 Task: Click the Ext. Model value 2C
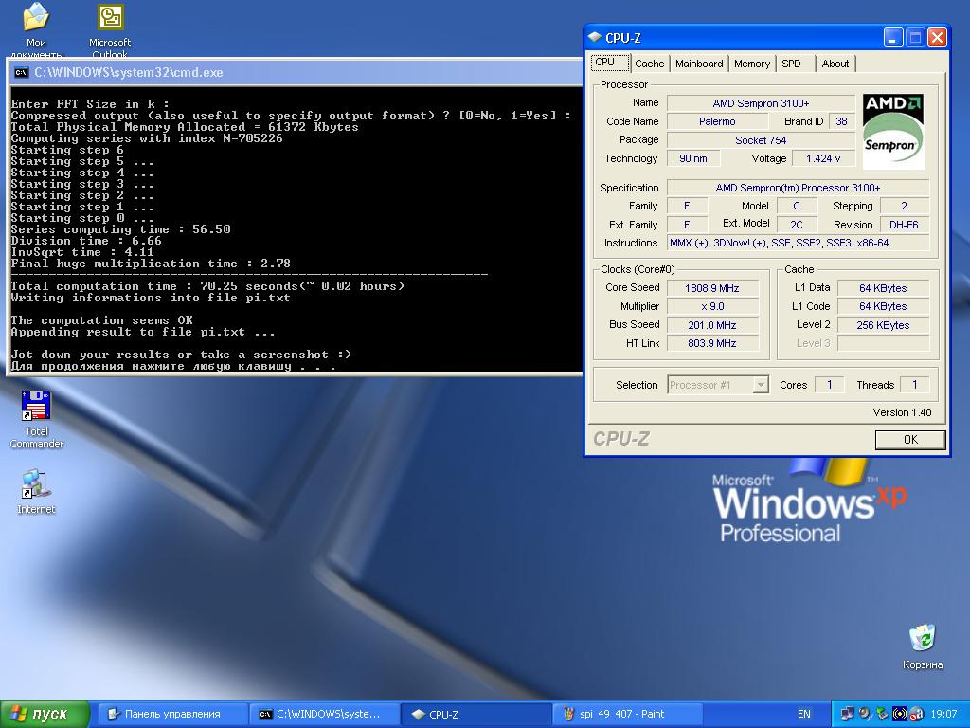796,225
